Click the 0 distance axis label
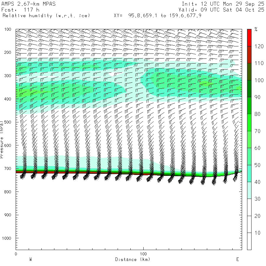266x266 pixels. tap(16, 254)
